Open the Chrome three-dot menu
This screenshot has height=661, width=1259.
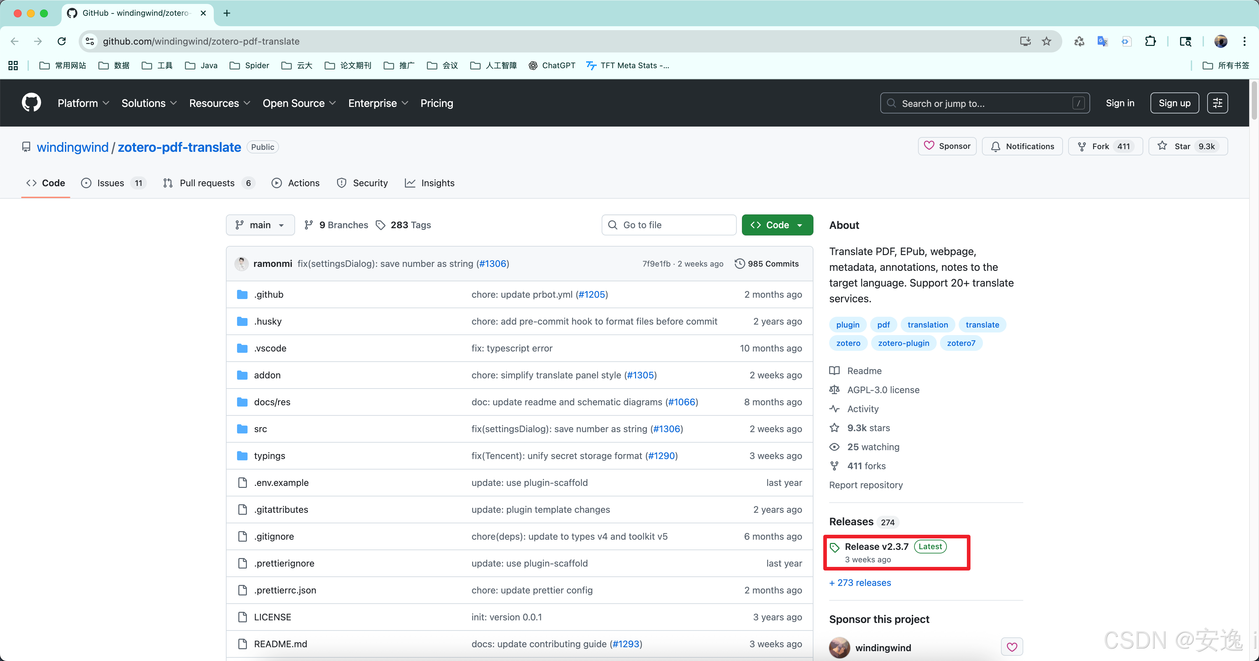click(1244, 41)
